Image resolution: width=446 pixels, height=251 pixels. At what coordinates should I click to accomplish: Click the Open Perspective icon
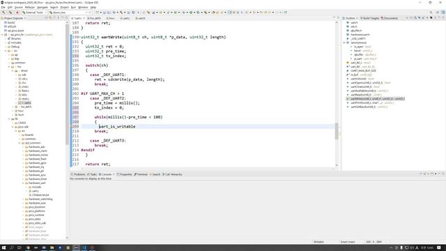pyautogui.click(x=438, y=13)
